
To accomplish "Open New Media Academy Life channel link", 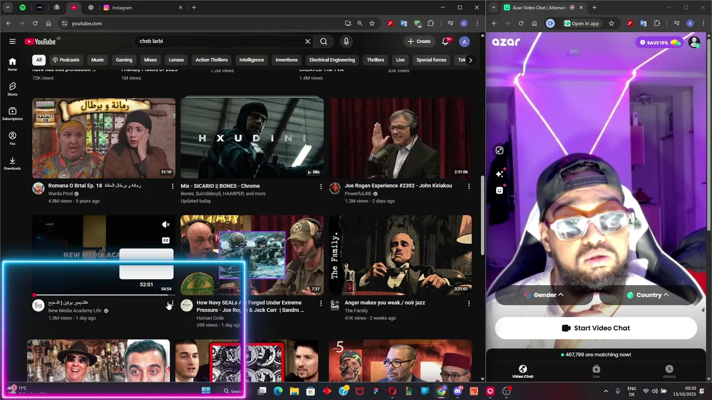I will click(75, 311).
